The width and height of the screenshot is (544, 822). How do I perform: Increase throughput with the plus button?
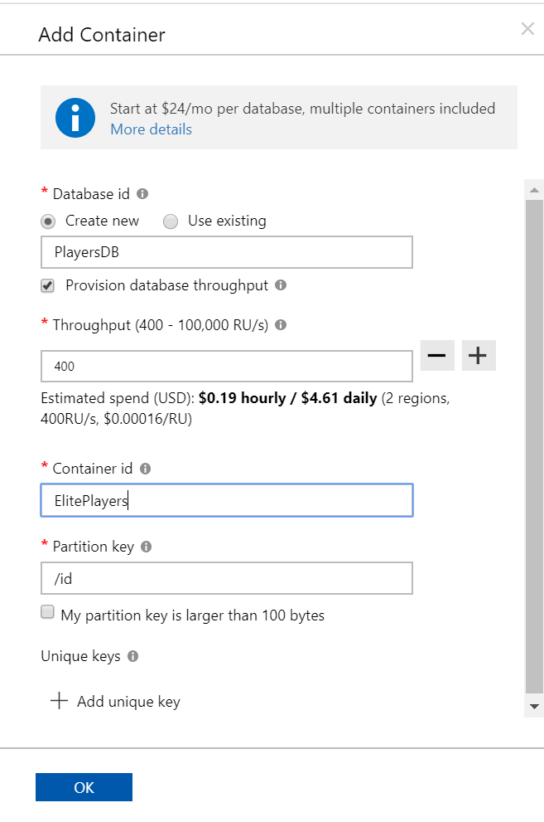pos(478,355)
